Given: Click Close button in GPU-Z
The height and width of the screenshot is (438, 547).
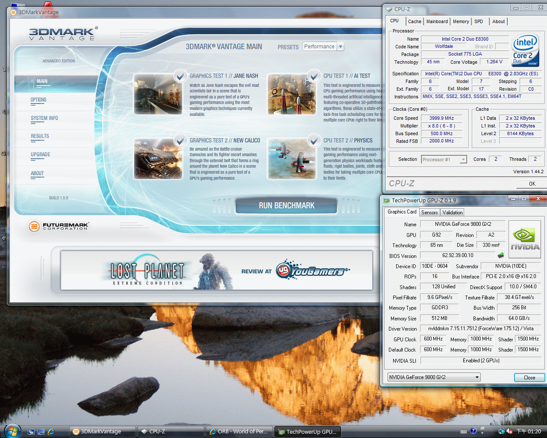Looking at the screenshot, I should [x=529, y=377].
